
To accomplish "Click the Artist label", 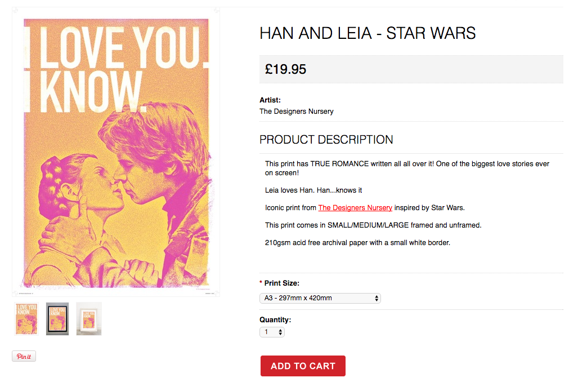I will (x=270, y=100).
